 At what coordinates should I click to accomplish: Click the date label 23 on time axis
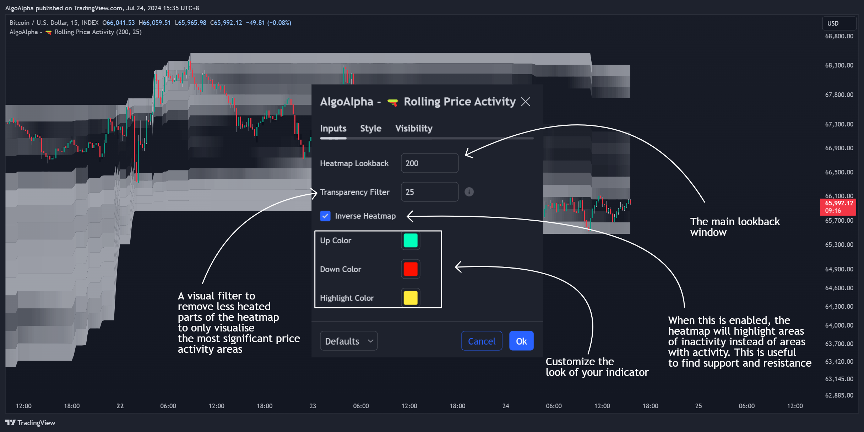tap(313, 406)
